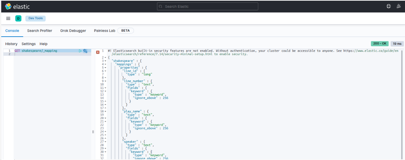This screenshot has width=405, height=160.
Task: Collapse the "speaker" fold on line 27
Action: point(105,142)
